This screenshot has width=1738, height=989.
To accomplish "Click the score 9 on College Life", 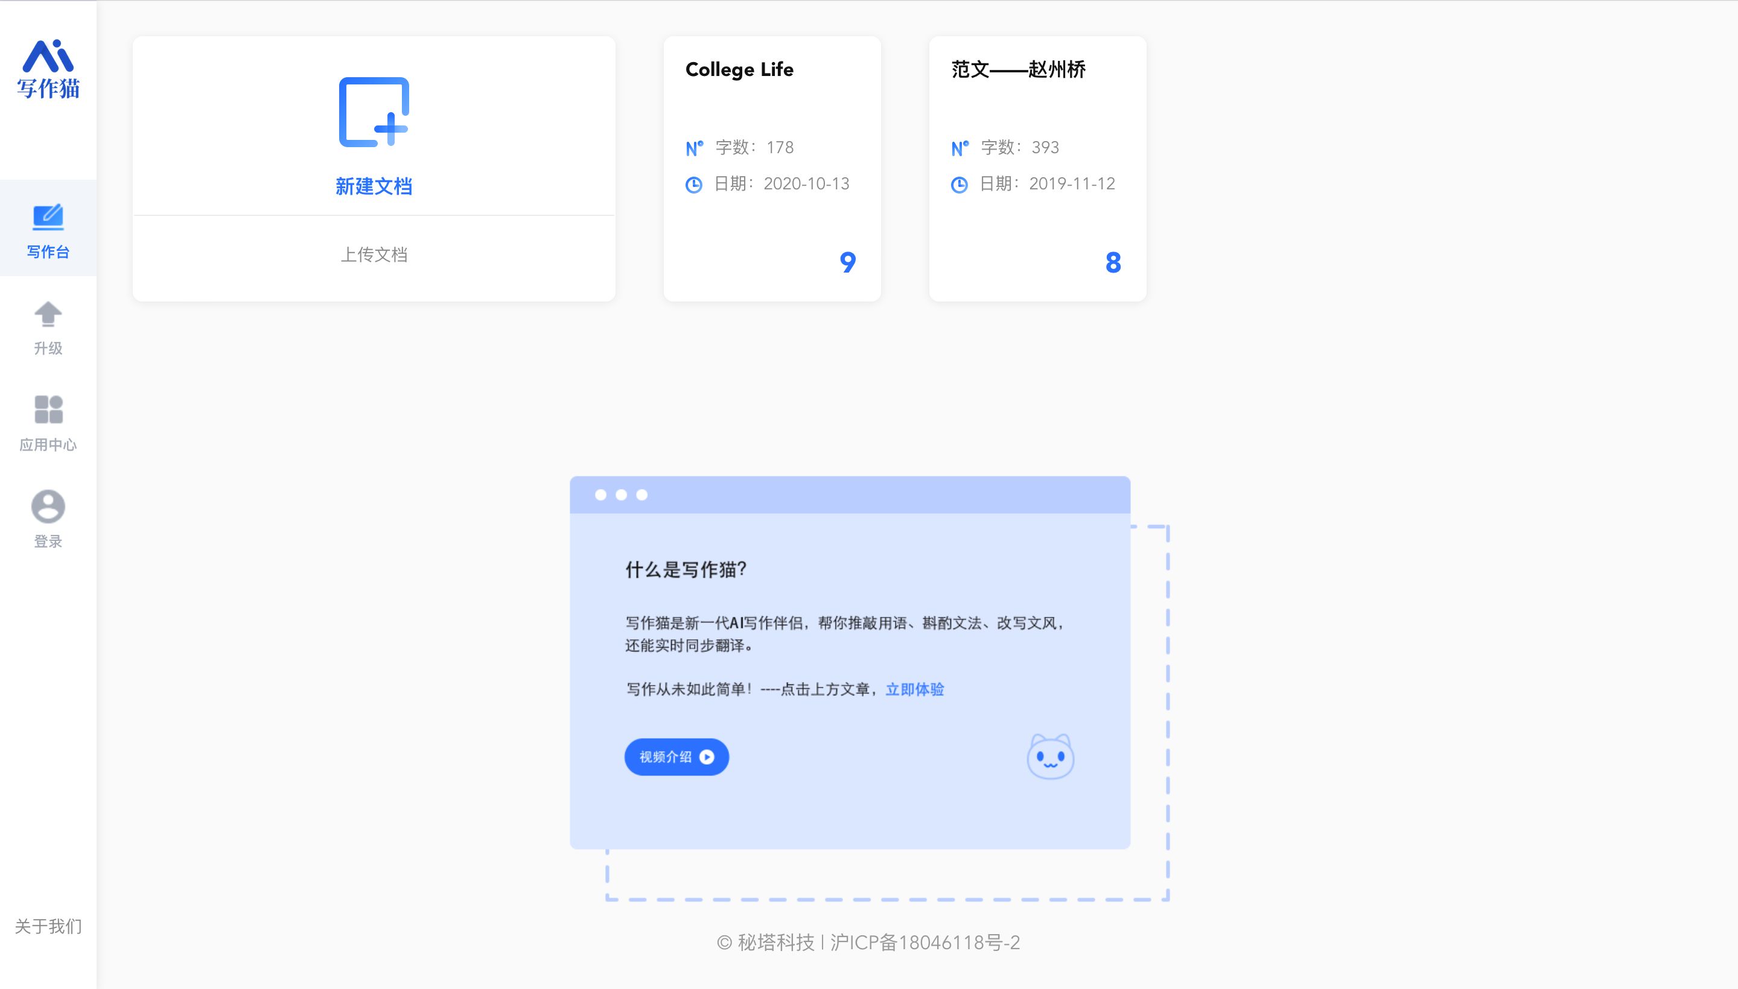I will (x=847, y=262).
